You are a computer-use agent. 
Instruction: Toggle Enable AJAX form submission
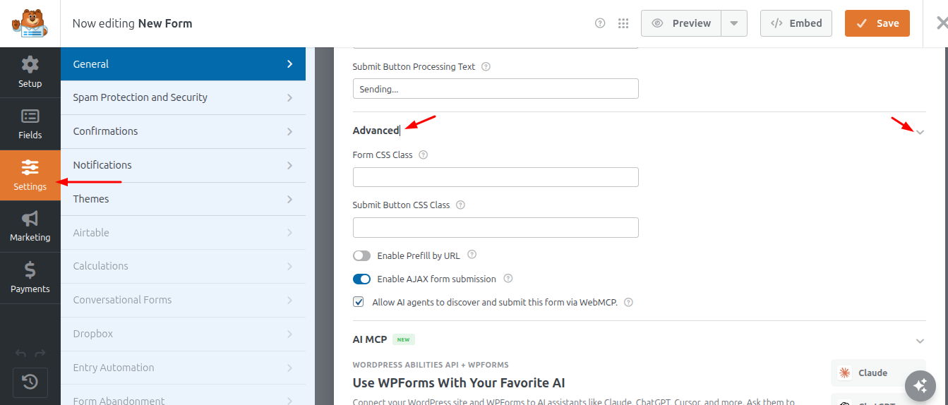click(x=361, y=279)
